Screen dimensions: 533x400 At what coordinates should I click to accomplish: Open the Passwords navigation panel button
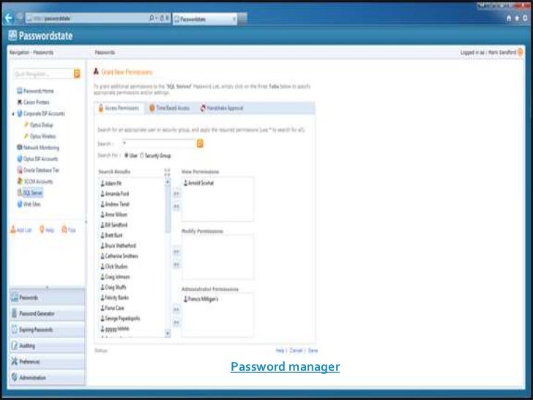click(x=48, y=297)
